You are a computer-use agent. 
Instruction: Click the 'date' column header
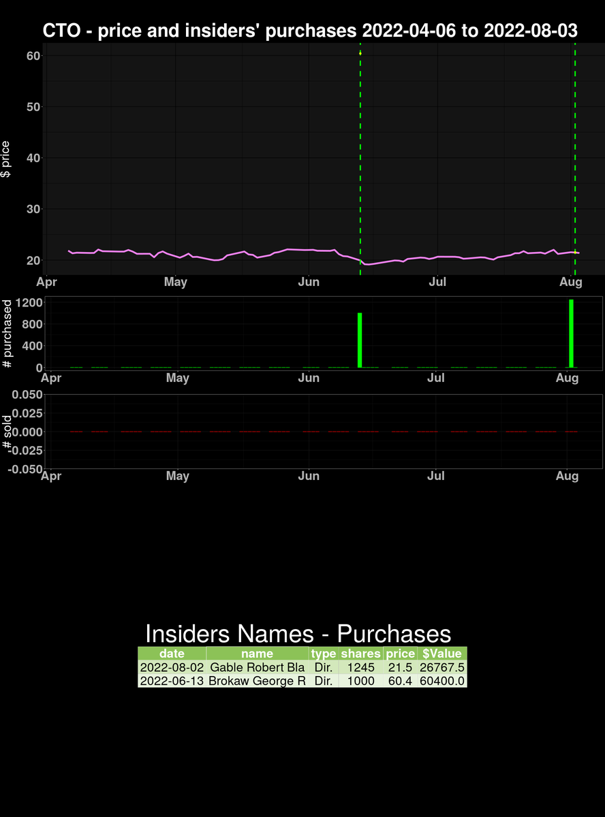coord(172,654)
